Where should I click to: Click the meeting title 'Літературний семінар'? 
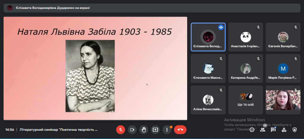coord(58,130)
